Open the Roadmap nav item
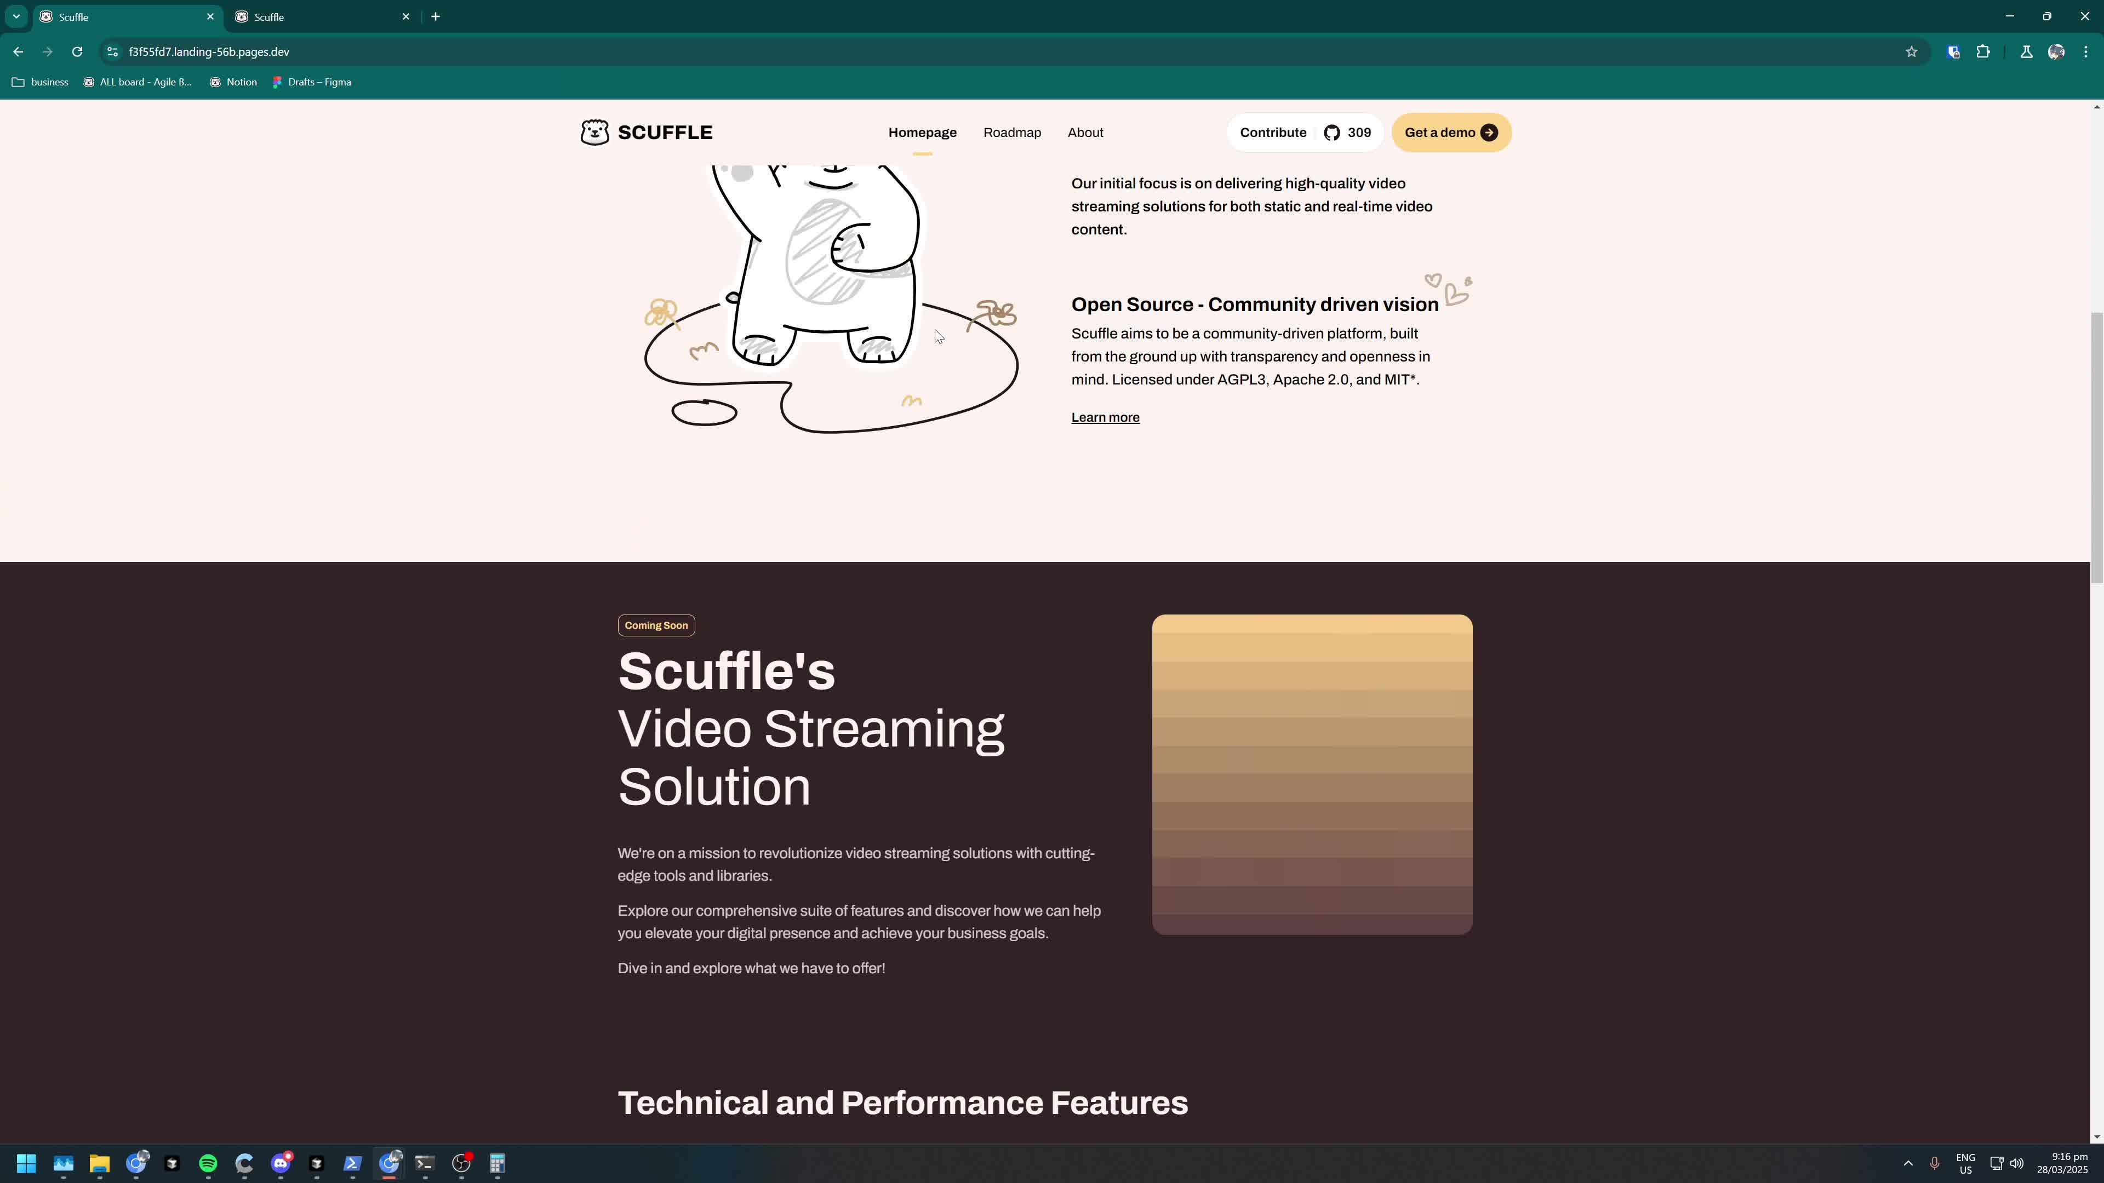The height and width of the screenshot is (1183, 2104). pos(1012,133)
